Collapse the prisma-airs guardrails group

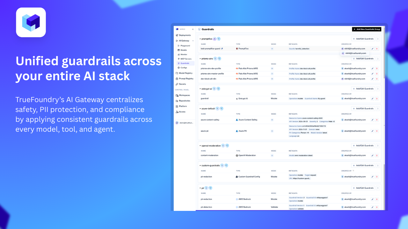(200, 59)
